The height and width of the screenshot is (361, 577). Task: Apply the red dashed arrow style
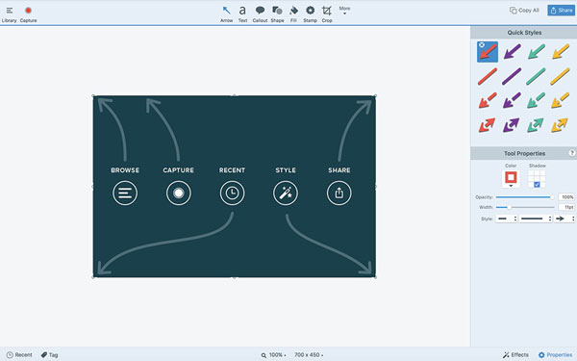(x=488, y=100)
